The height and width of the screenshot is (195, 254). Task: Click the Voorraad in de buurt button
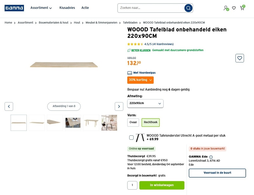[x=217, y=173]
